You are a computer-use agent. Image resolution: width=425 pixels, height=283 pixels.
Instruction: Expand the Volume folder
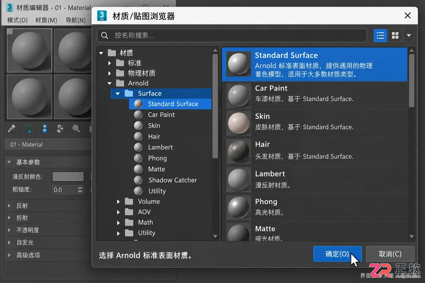click(118, 202)
